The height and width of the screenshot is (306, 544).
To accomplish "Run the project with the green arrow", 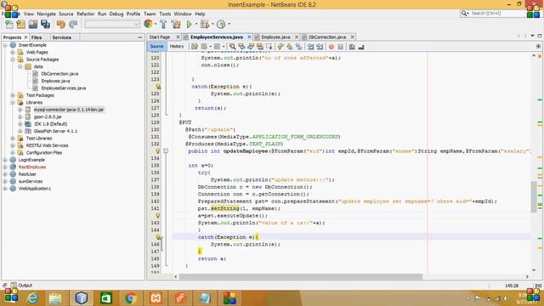I will click(189, 25).
